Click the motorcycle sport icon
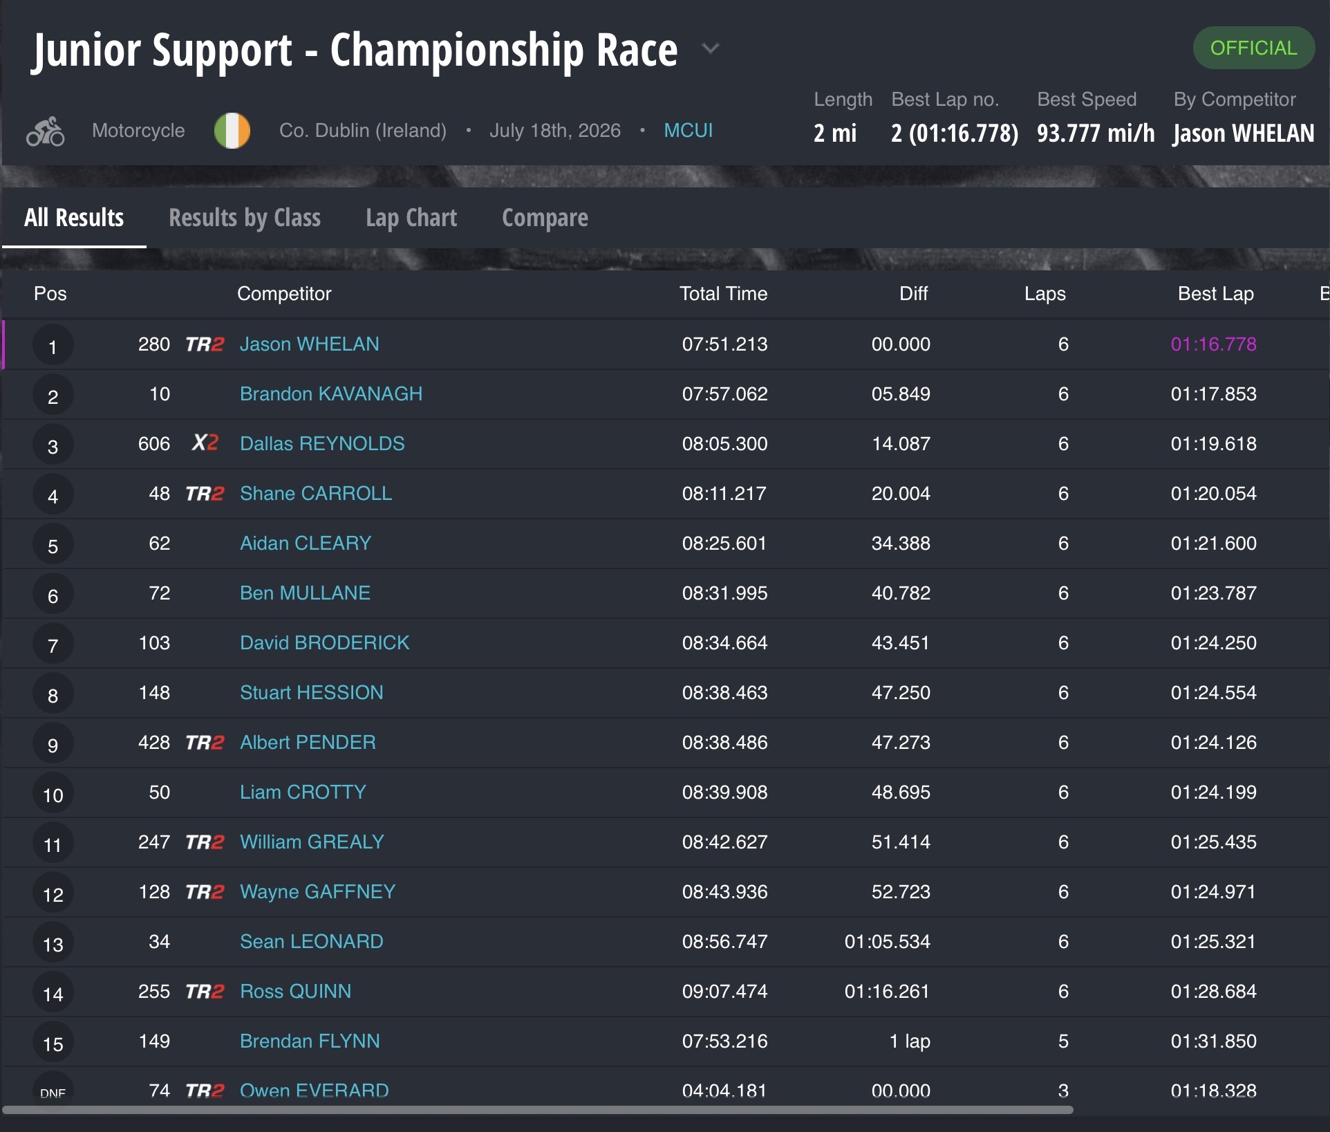The image size is (1330, 1132). point(46,131)
